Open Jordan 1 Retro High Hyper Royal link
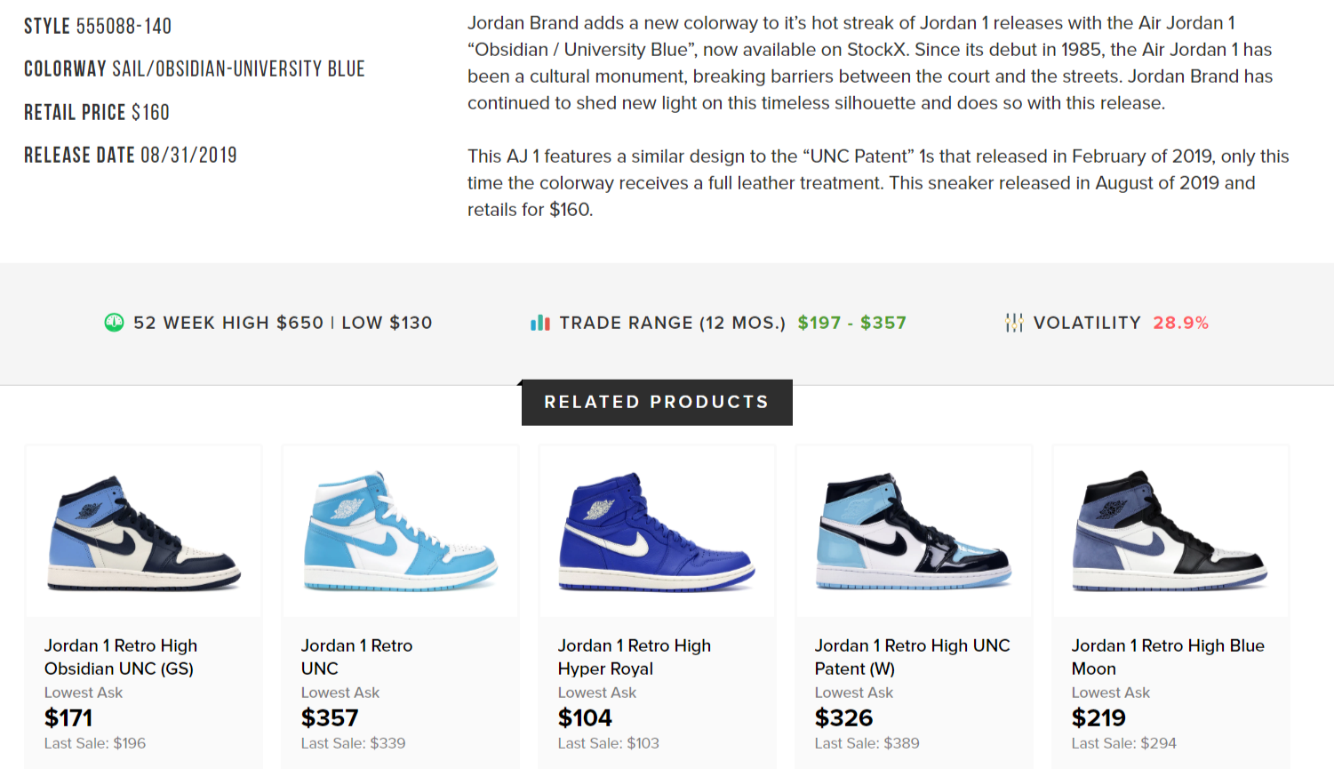The height and width of the screenshot is (769, 1334). click(634, 657)
